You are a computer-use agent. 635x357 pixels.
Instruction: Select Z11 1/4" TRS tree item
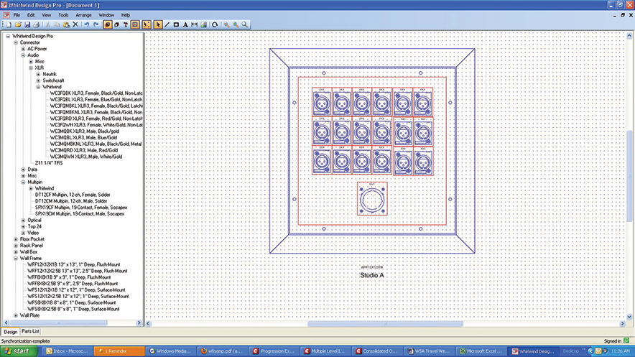49,163
